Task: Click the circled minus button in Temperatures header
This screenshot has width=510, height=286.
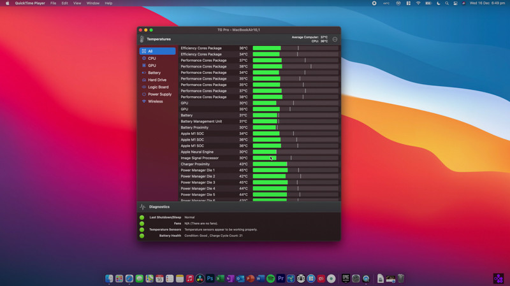Action: click(335, 39)
